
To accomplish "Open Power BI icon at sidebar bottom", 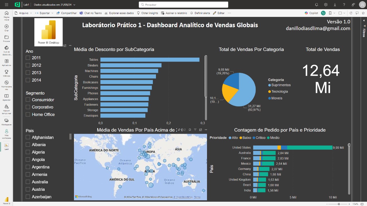I will pyautogui.click(x=7, y=200).
